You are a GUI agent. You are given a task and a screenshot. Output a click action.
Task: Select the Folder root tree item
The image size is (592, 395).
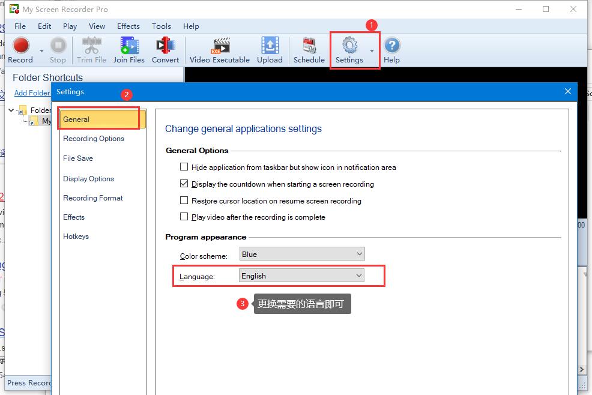point(41,110)
